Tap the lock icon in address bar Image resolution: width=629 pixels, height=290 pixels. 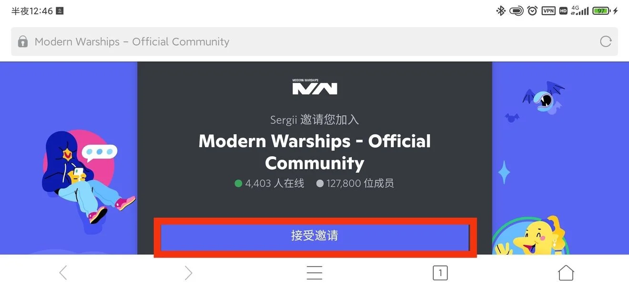[x=23, y=42]
